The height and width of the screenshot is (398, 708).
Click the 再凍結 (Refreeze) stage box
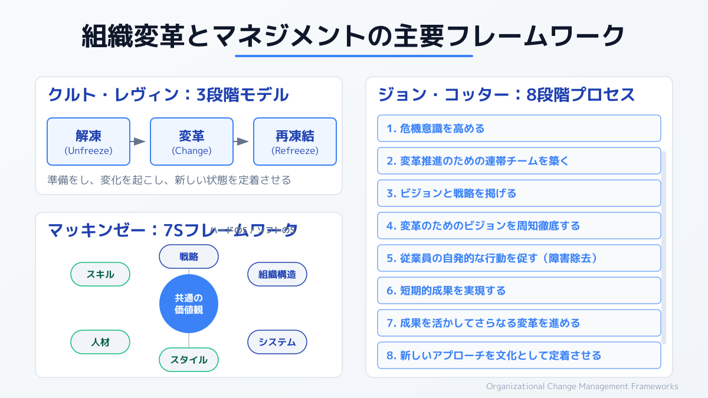tap(295, 142)
